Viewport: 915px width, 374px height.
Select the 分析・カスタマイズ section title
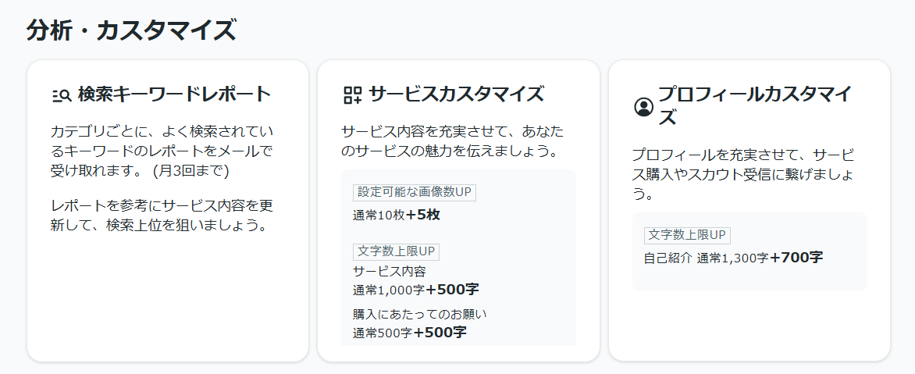(x=131, y=30)
